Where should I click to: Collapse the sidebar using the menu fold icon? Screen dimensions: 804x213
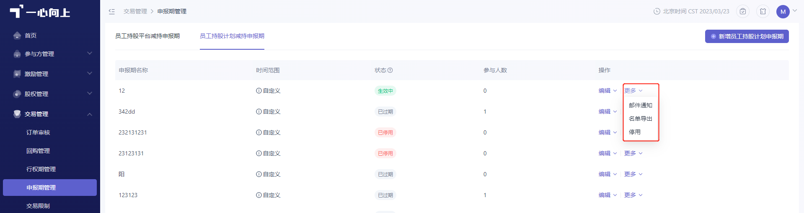pyautogui.click(x=112, y=11)
